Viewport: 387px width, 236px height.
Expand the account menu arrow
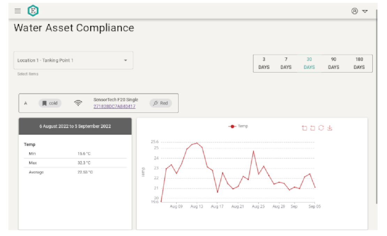point(365,12)
